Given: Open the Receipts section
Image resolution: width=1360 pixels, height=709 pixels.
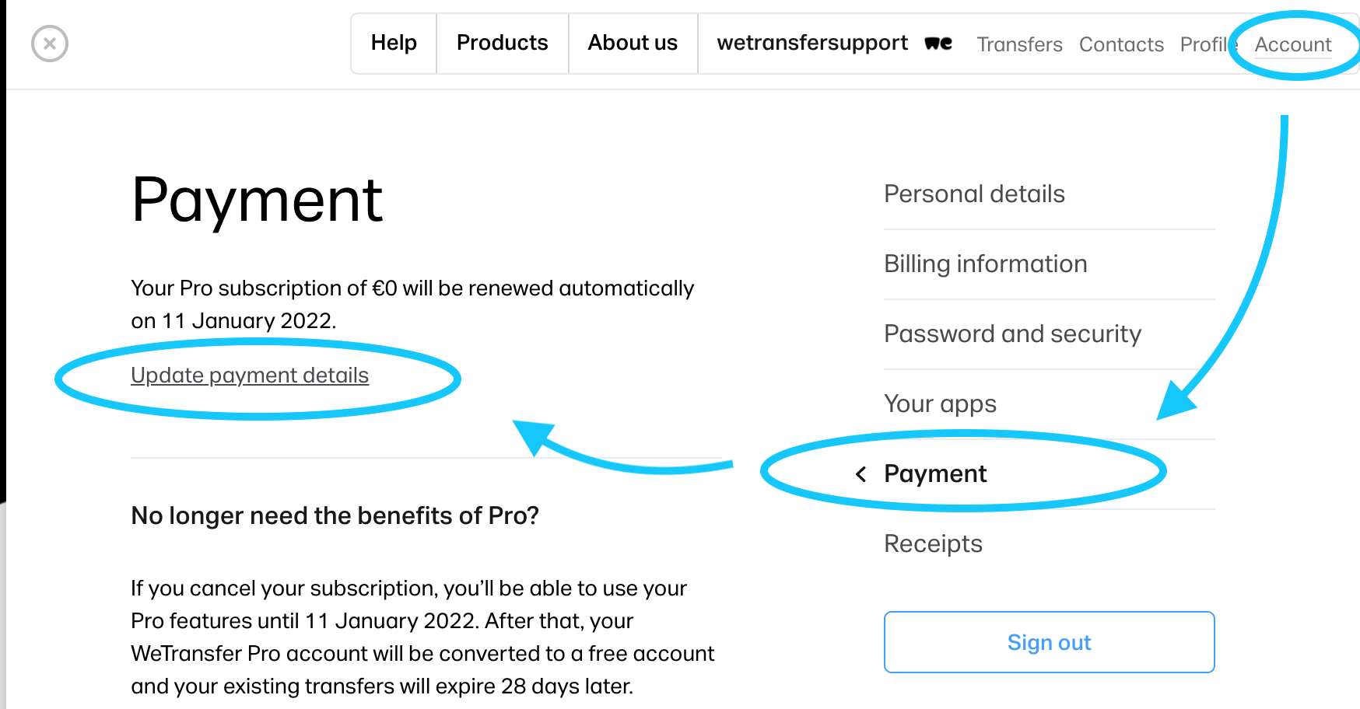Looking at the screenshot, I should [1049, 544].
